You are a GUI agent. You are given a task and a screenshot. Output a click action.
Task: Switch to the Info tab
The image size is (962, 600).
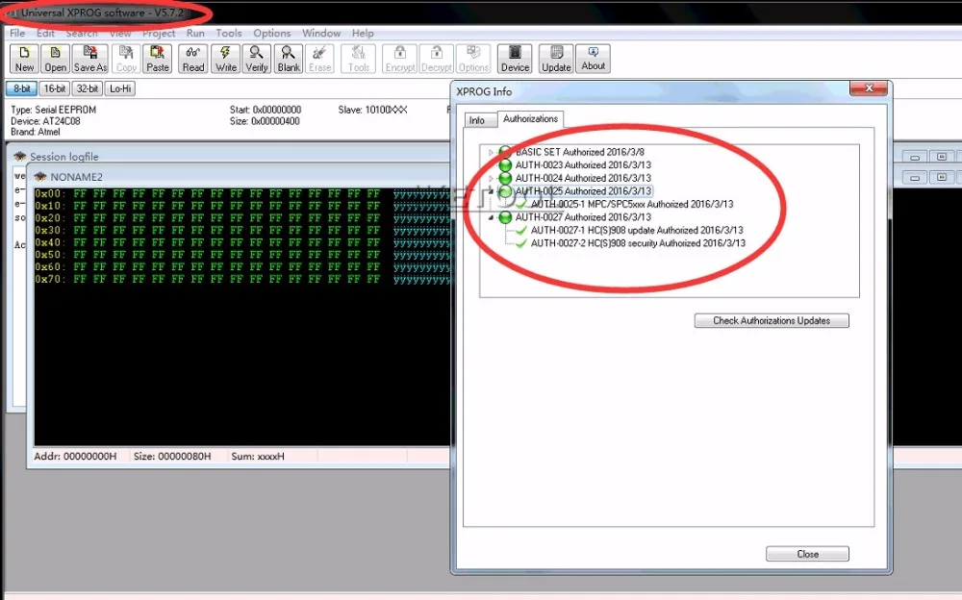tap(477, 120)
